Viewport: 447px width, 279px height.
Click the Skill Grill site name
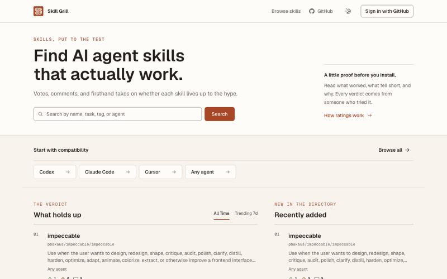coord(58,11)
